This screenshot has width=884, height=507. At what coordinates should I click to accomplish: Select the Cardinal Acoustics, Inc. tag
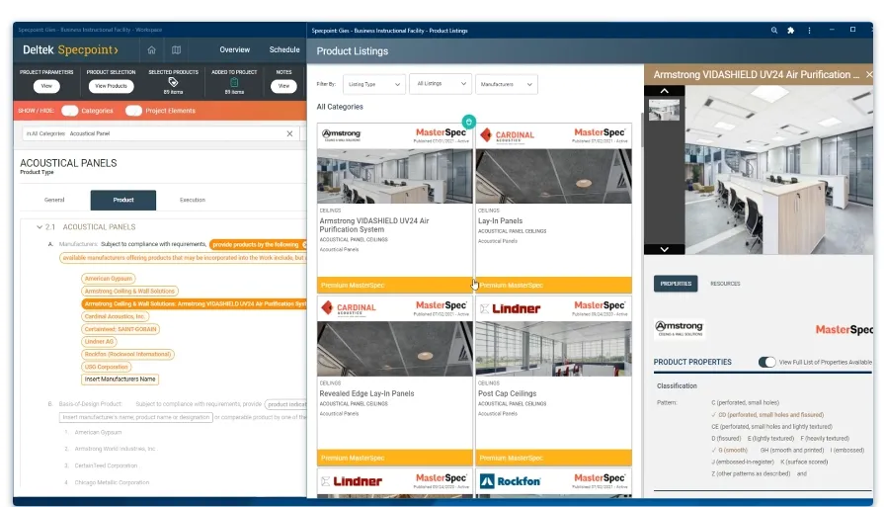[x=115, y=316]
